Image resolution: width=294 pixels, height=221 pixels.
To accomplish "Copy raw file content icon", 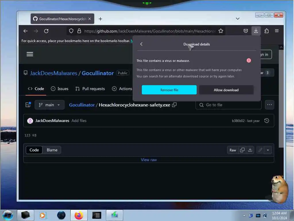I will tap(242, 150).
